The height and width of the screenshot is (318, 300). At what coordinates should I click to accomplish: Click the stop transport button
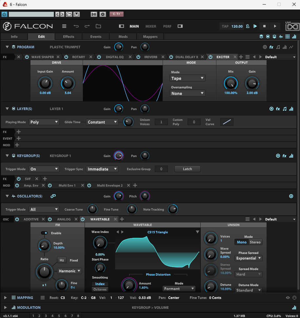(264, 26)
